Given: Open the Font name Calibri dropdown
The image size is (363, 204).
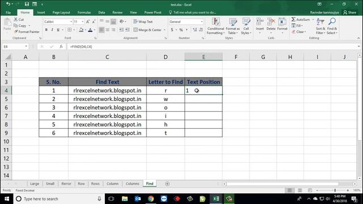Looking at the screenshot, I should click(x=71, y=22).
